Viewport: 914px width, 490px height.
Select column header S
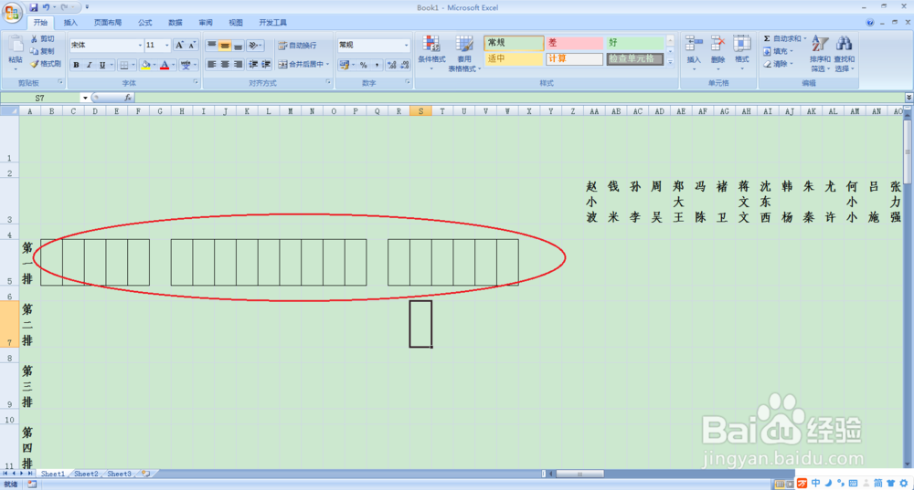(x=420, y=111)
